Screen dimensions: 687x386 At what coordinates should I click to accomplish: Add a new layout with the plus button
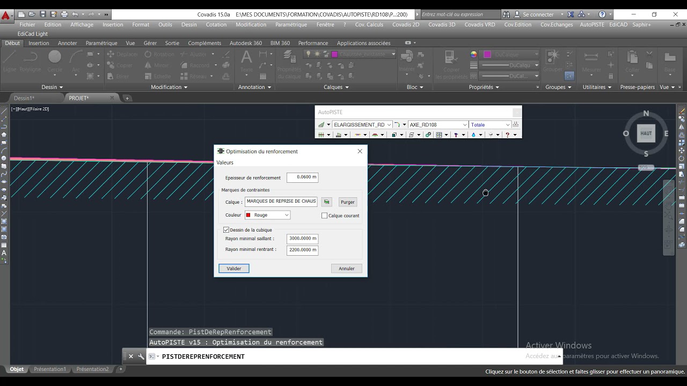121,369
